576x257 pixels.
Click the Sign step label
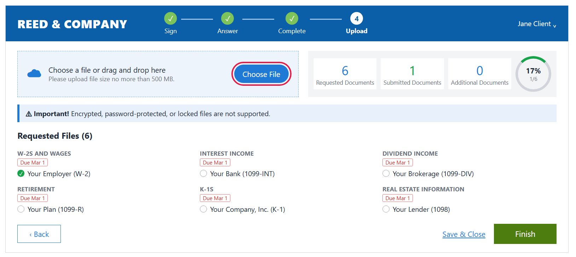(171, 31)
